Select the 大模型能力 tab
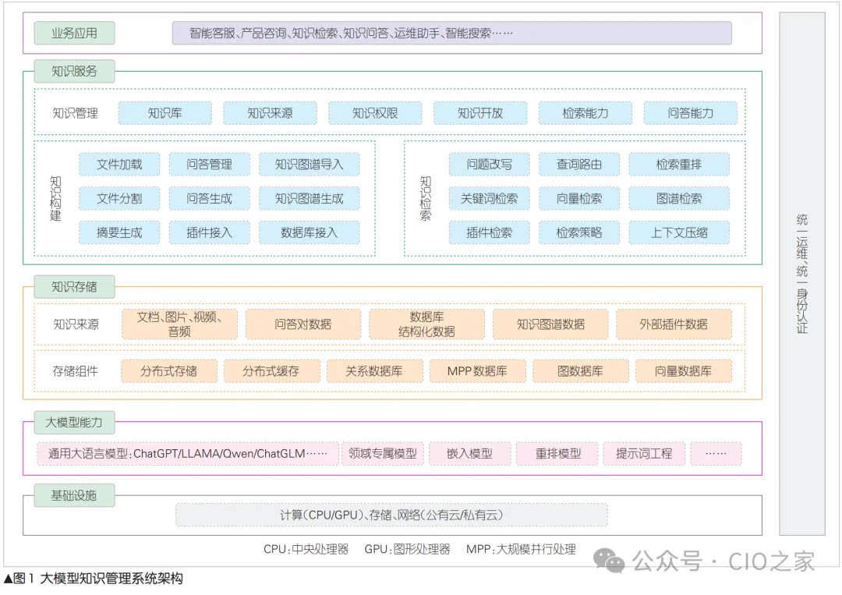The height and width of the screenshot is (595, 842). (74, 422)
